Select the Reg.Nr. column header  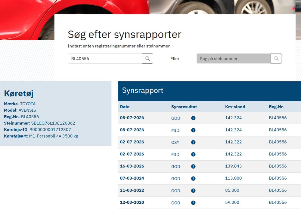click(x=276, y=107)
